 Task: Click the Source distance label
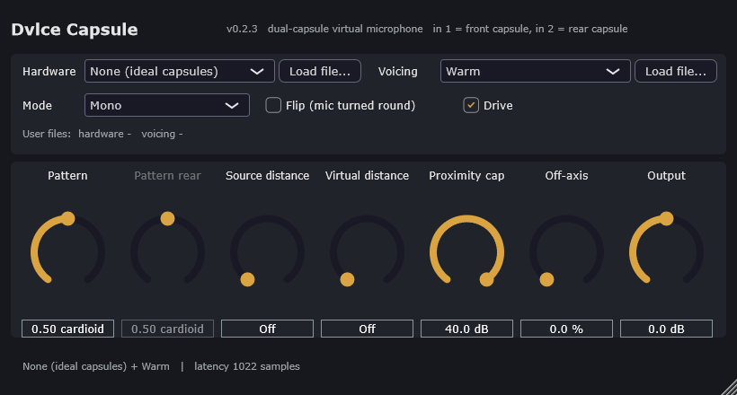coord(267,176)
